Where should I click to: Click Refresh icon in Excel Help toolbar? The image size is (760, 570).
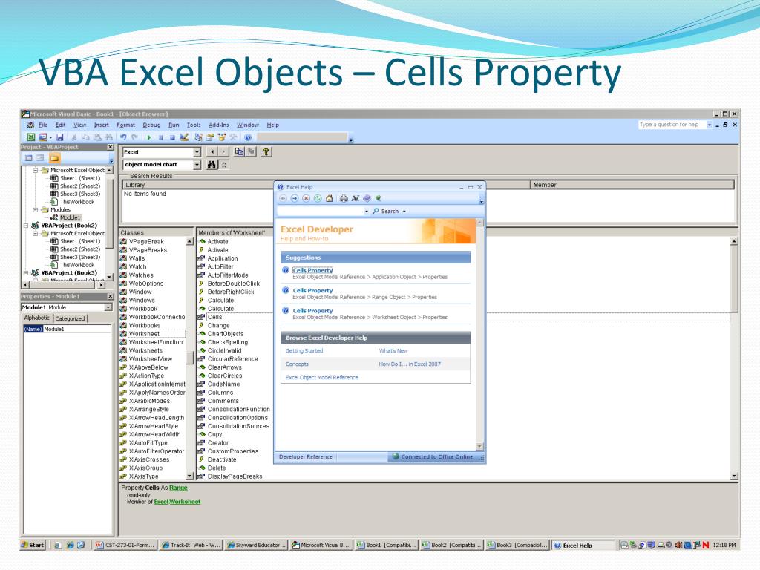click(x=318, y=198)
